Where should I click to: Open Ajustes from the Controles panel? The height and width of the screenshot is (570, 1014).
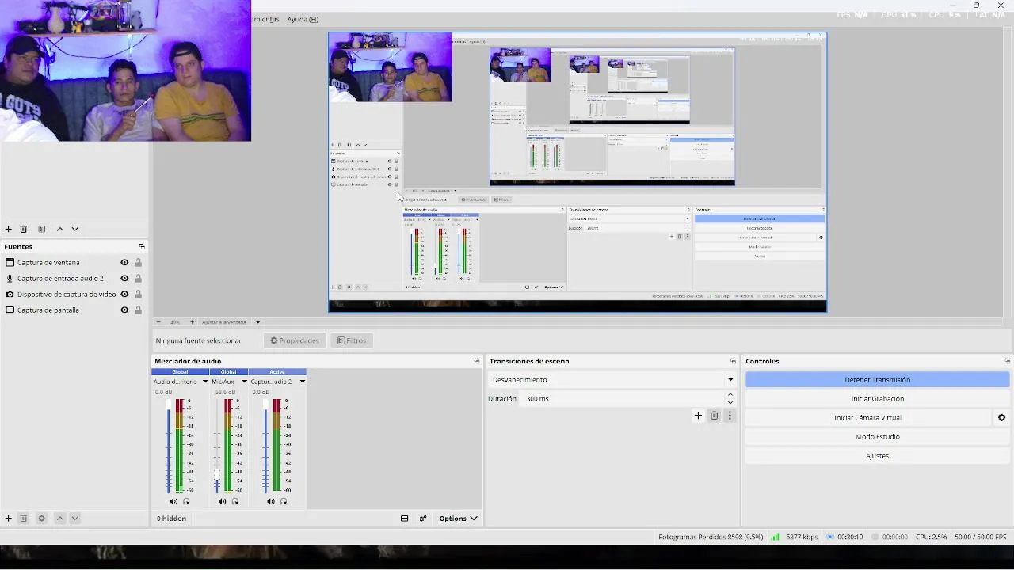(x=877, y=456)
